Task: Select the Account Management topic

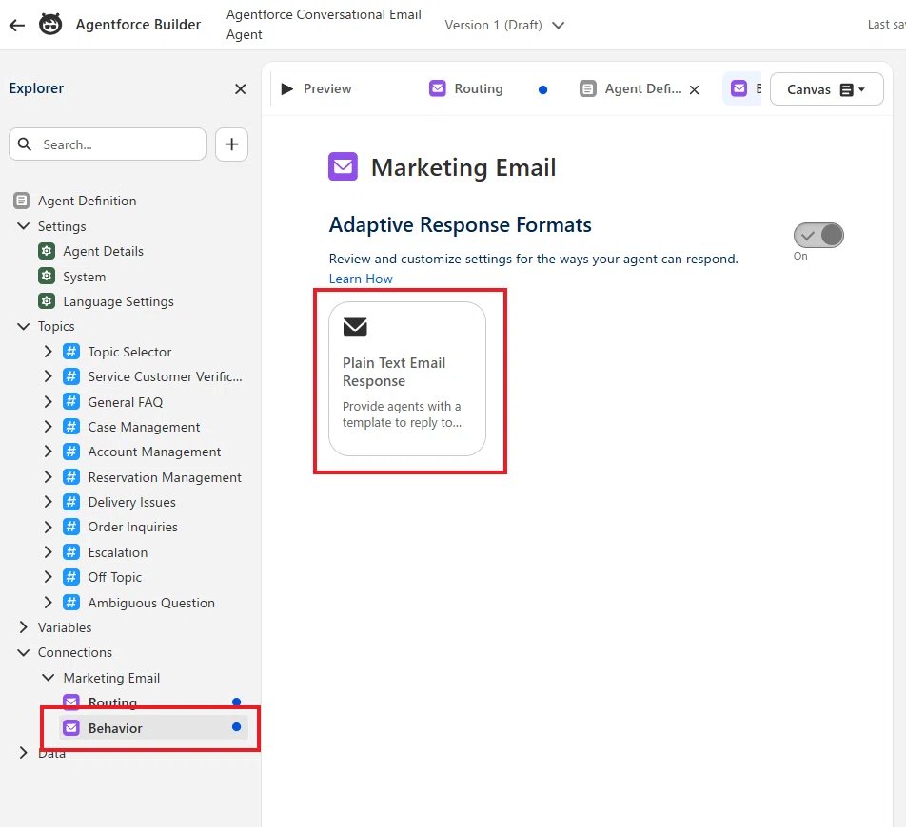Action: pyautogui.click(x=154, y=452)
